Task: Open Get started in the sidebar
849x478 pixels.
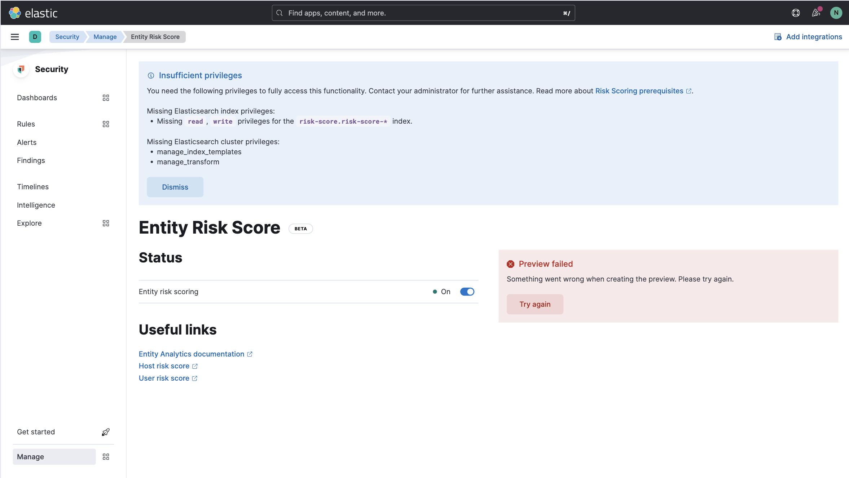Action: click(36, 432)
